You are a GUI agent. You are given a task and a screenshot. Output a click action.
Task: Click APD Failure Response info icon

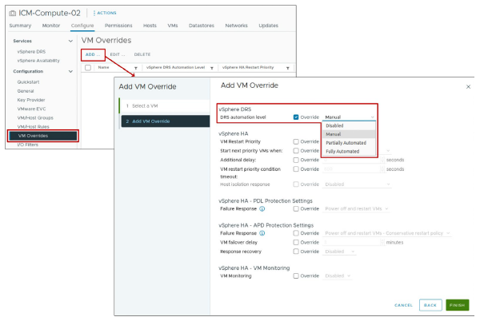[262, 233]
